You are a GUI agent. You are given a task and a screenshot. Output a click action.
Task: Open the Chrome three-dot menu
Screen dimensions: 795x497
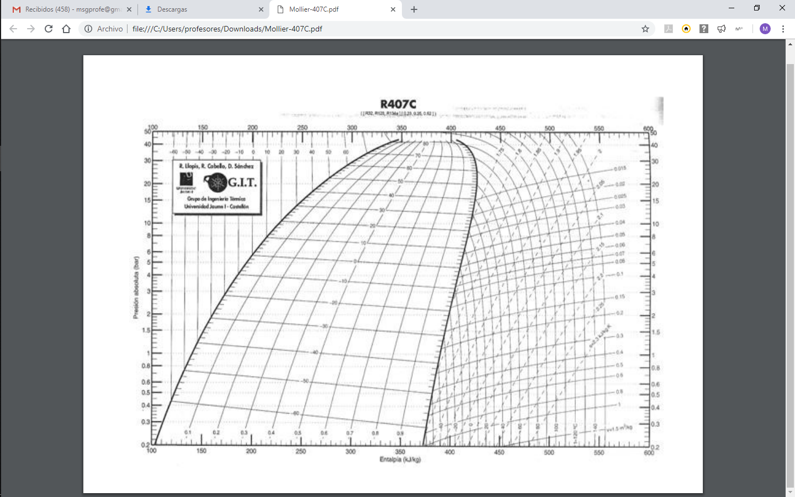(784, 28)
